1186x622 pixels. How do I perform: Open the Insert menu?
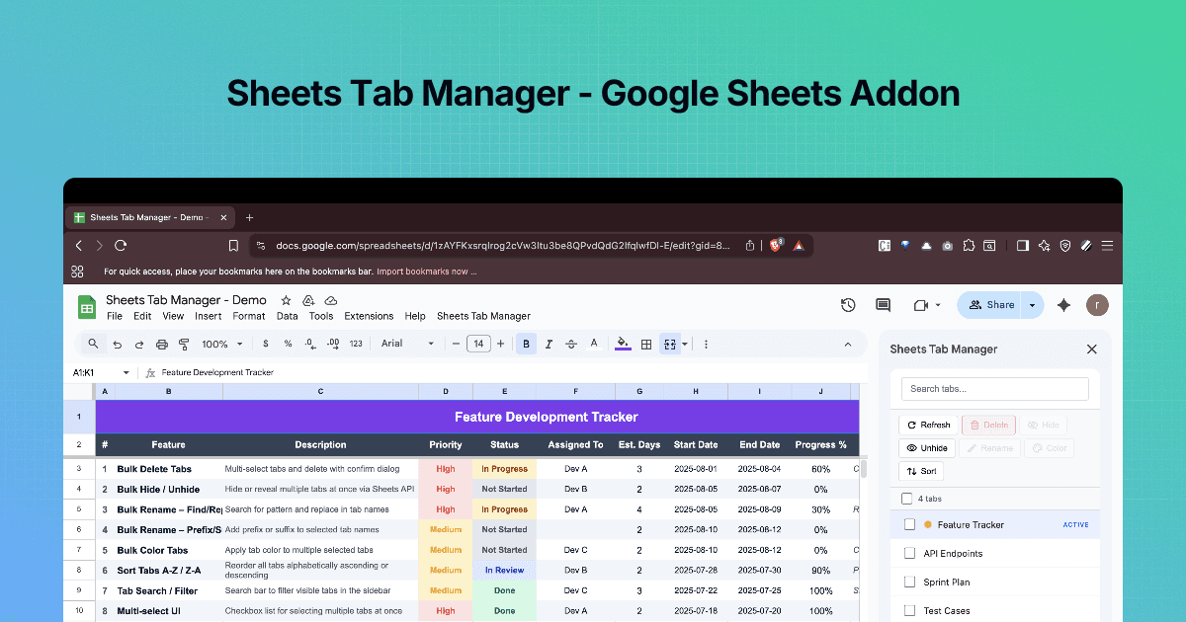click(x=209, y=316)
